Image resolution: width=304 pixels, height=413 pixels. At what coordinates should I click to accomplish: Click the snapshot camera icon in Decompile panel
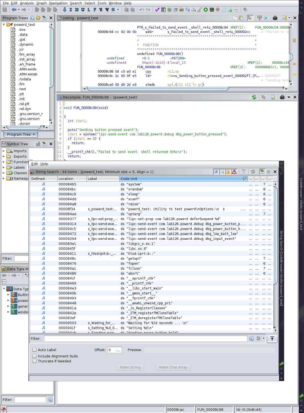click(282, 97)
